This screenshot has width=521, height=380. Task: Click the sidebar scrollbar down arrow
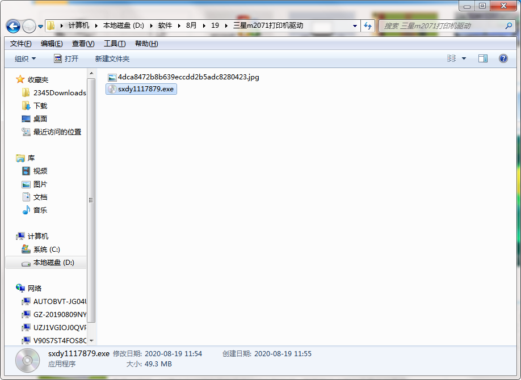[x=91, y=340]
